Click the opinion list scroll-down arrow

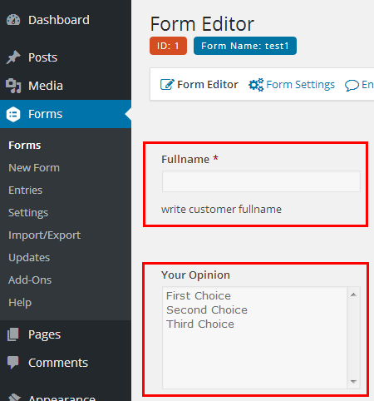(x=353, y=382)
